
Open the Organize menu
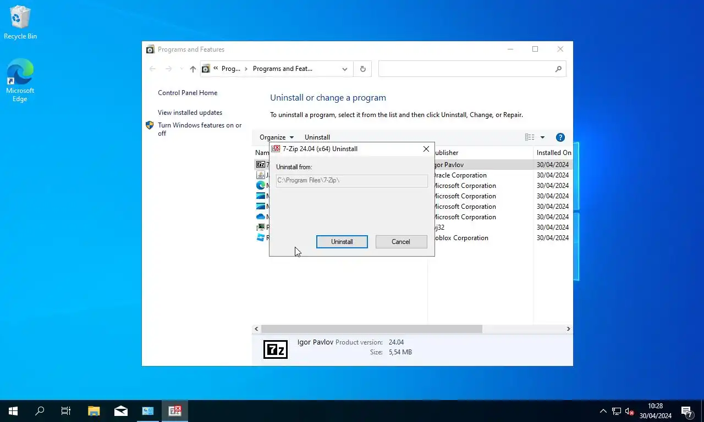277,137
